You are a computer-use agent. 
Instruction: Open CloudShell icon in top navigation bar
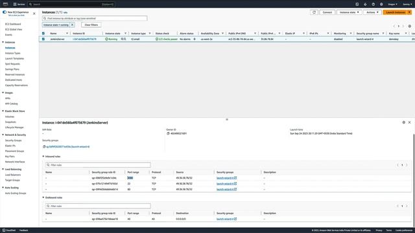(357, 5)
